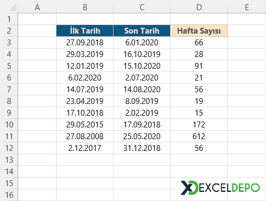Image resolution: width=266 pixels, height=201 pixels.
Task: Select the cell with value 612
Action: (x=199, y=136)
